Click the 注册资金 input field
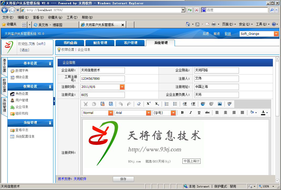Image resolution: width=281 pixels, height=190 pixels. (102, 95)
